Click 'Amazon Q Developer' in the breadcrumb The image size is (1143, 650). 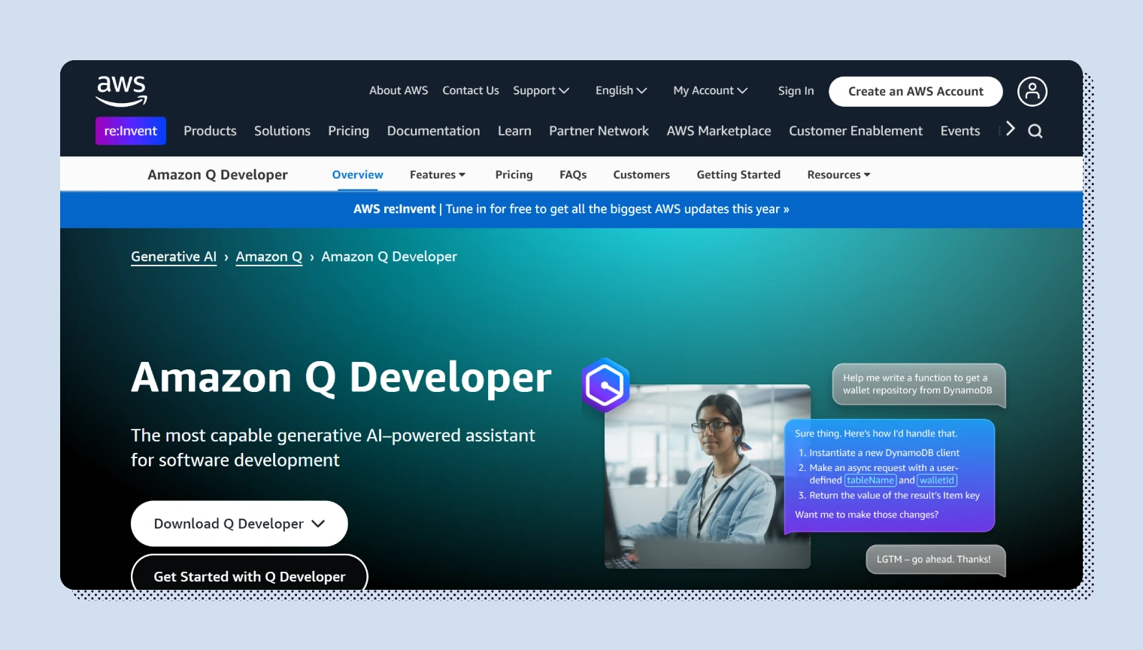coord(389,257)
